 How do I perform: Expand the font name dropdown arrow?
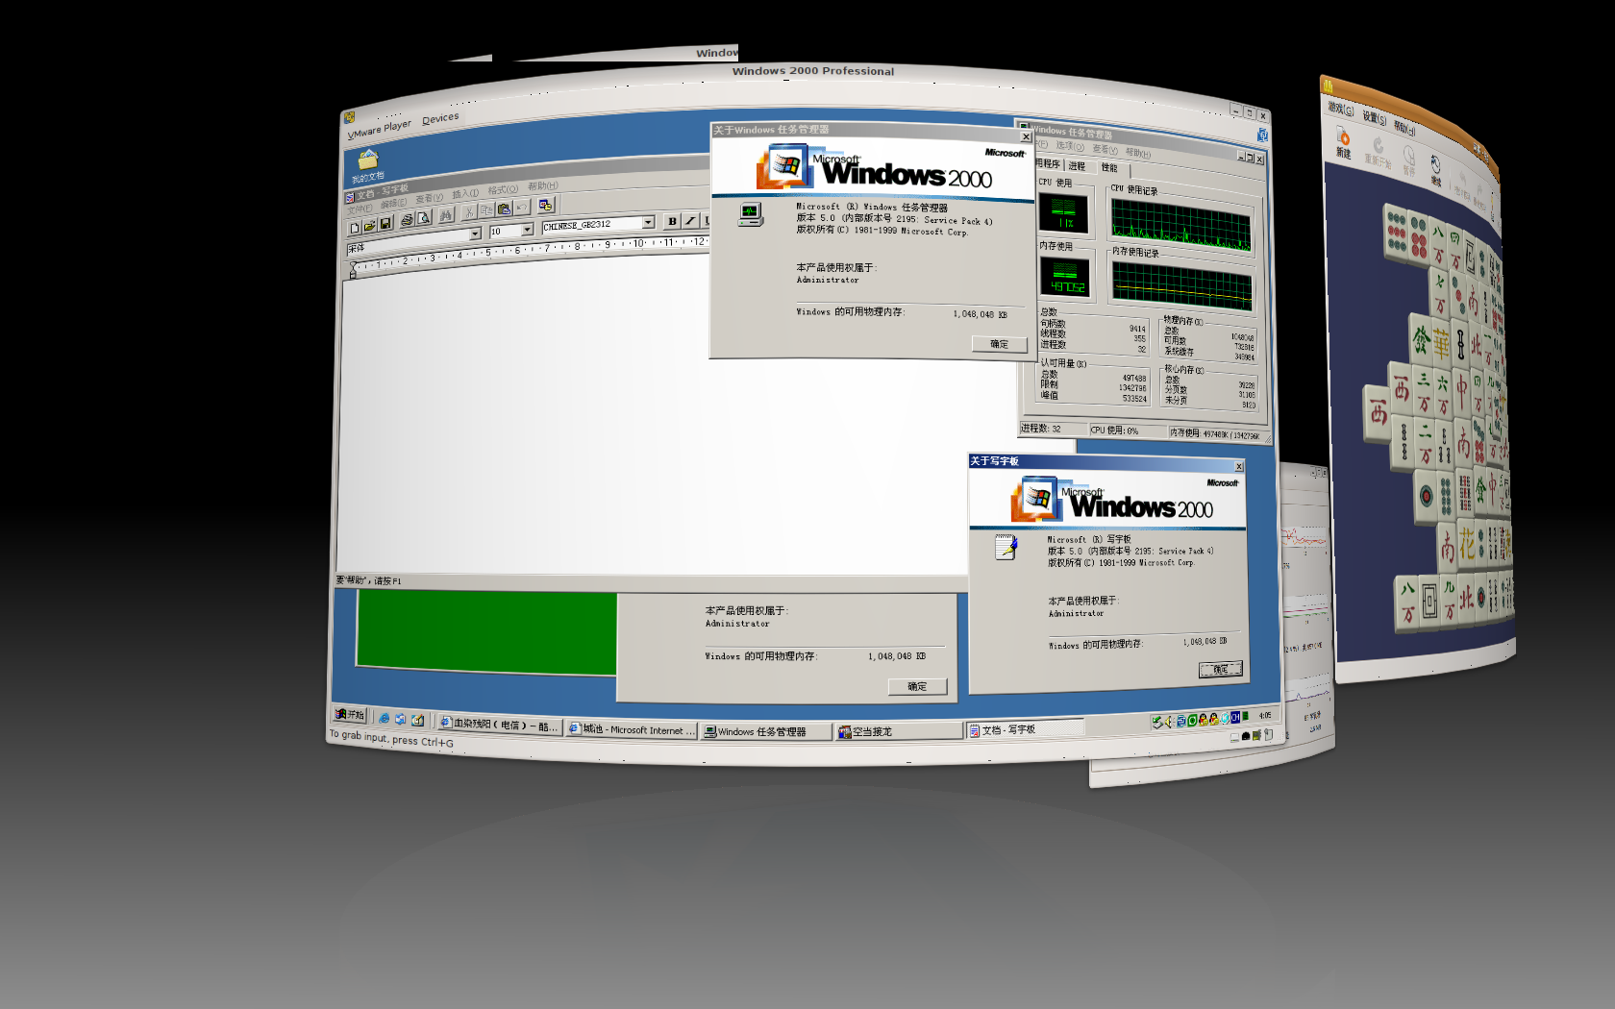(x=475, y=234)
